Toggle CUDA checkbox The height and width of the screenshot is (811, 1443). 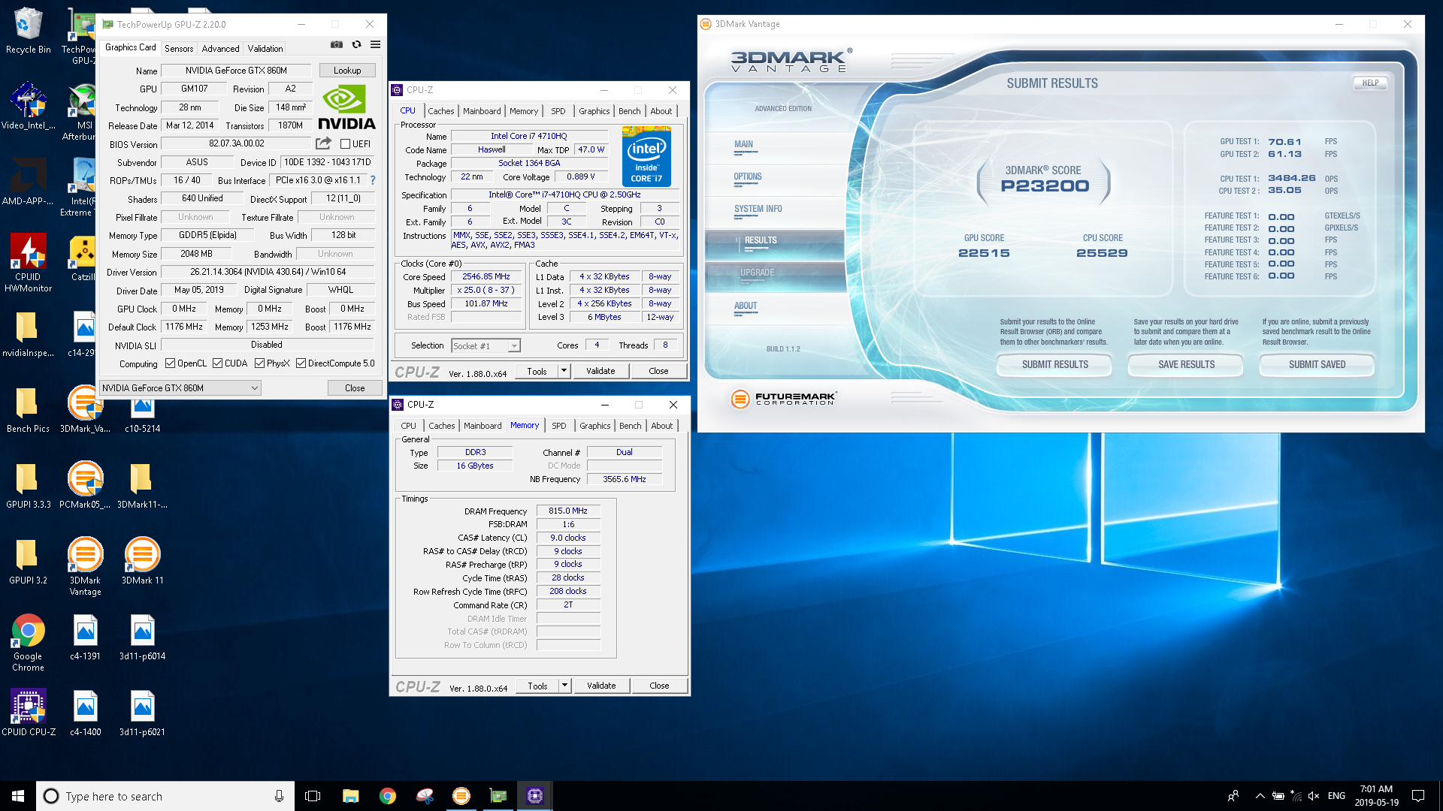[218, 363]
